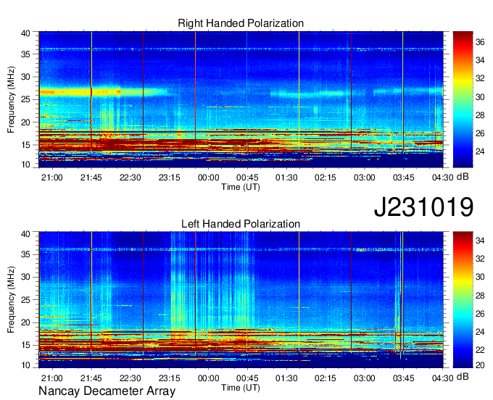The height and width of the screenshot is (400, 493).
Task: Click 20 MHz tick on Left Handed plot
Action: click(25, 322)
